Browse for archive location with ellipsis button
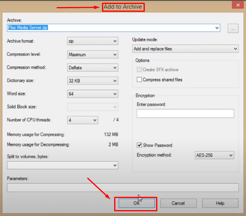 coord(233,28)
